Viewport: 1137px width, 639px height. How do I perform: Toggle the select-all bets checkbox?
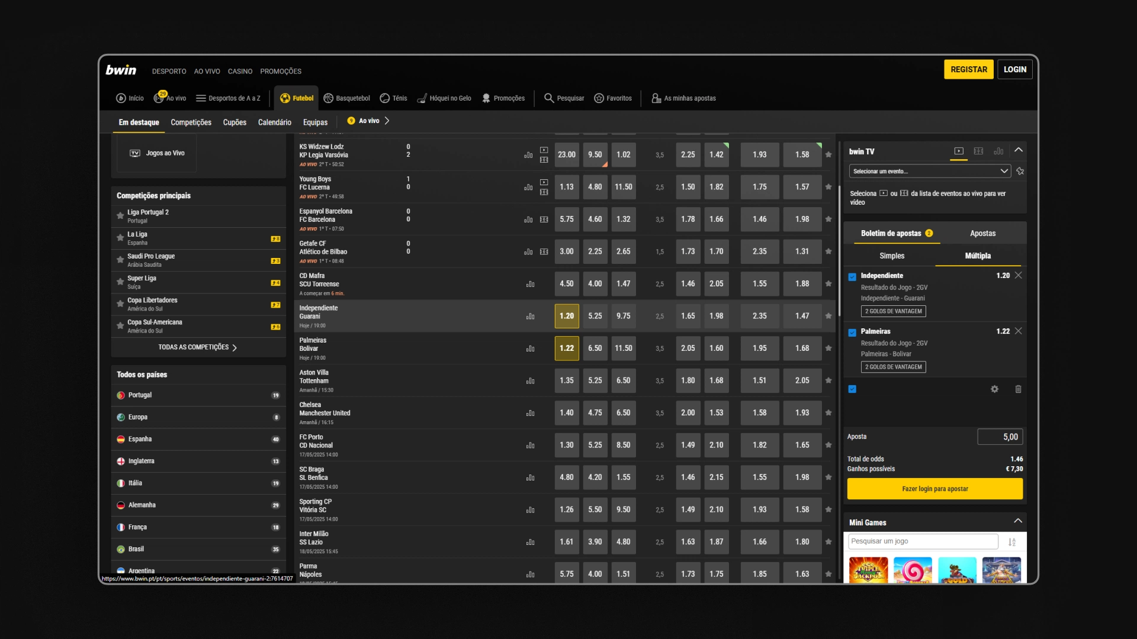(x=852, y=389)
